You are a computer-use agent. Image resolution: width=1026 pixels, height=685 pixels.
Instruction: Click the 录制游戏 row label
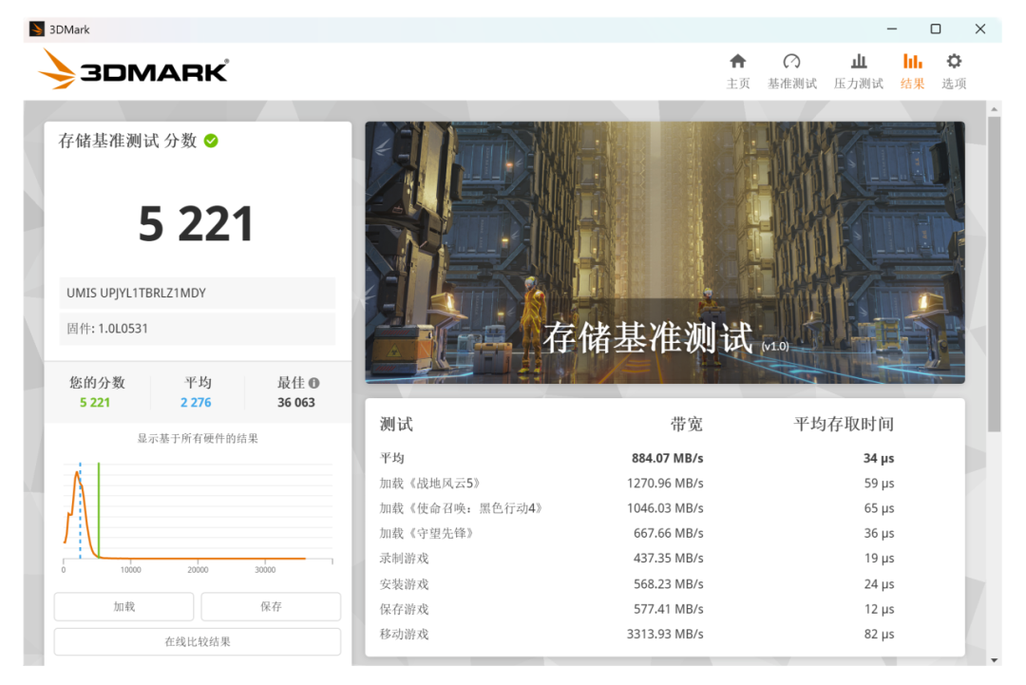404,558
